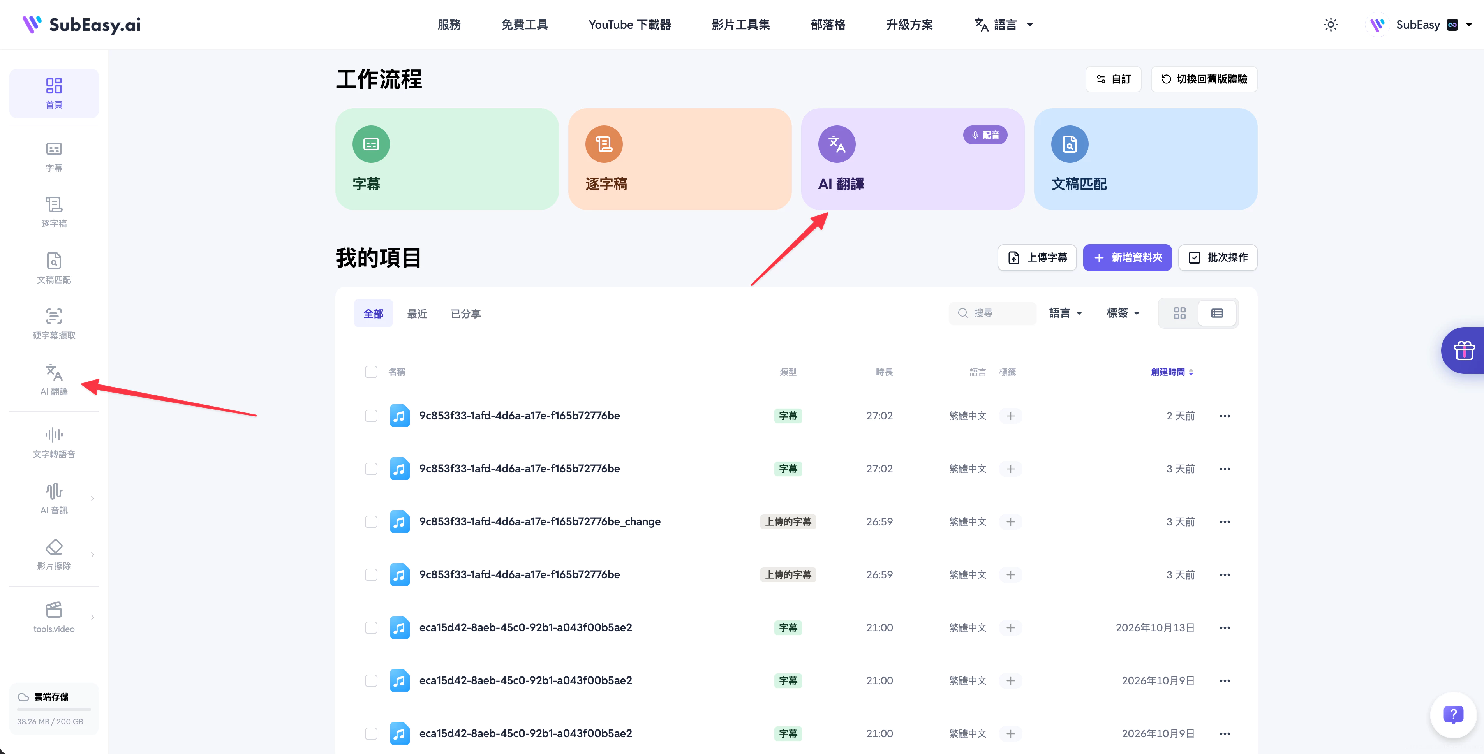Tick the checkbox of 9c853f33..._change project
Viewport: 1484px width, 754px height.
tap(371, 522)
